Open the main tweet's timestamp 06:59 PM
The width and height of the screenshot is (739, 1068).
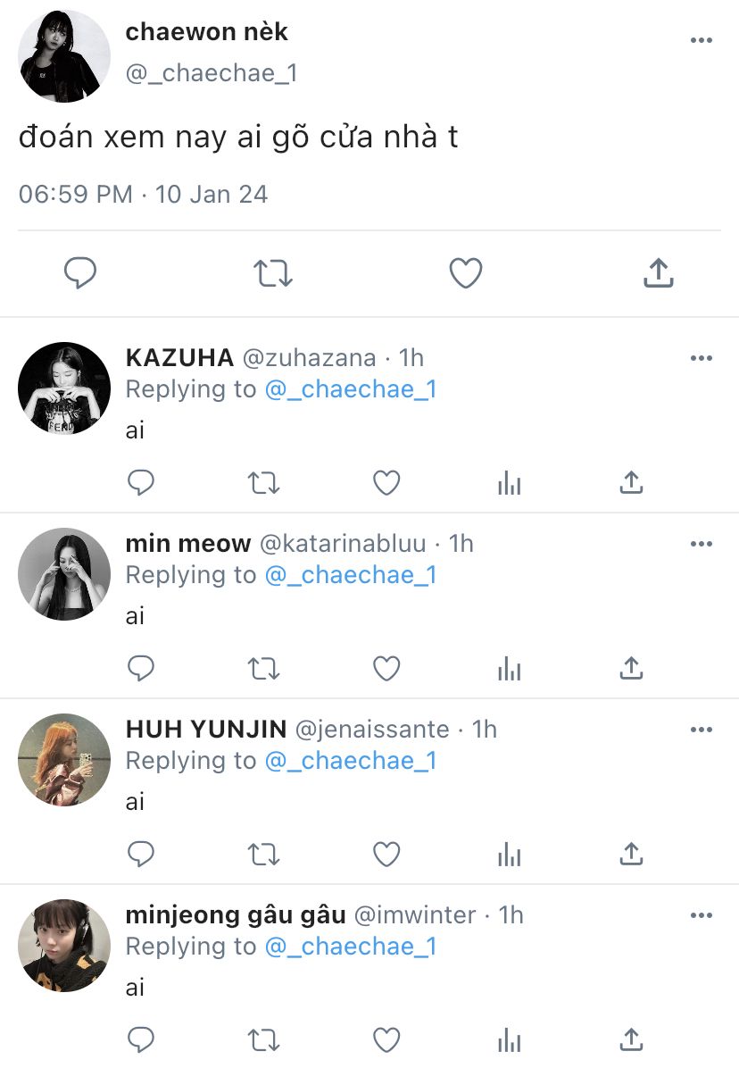76,195
